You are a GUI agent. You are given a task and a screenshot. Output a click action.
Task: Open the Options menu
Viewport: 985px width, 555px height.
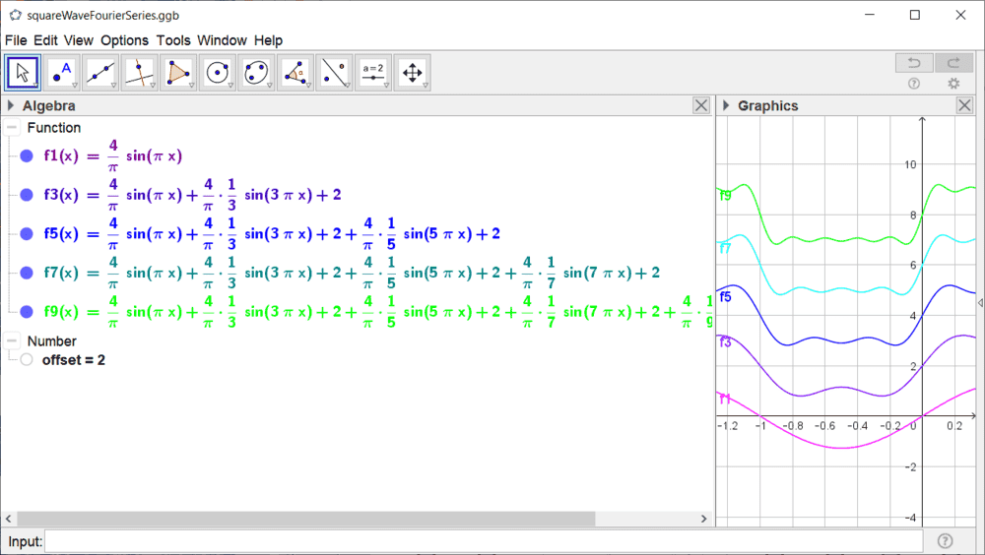[124, 40]
